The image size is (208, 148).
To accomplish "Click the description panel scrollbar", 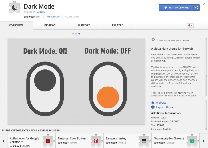I will pyautogui.click(x=206, y=67).
